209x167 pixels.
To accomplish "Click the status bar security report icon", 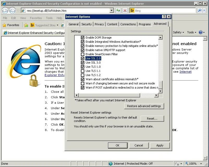I will (177, 164).
